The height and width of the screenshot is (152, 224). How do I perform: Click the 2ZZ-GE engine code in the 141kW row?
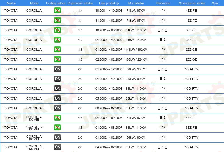pyautogui.click(x=191, y=50)
